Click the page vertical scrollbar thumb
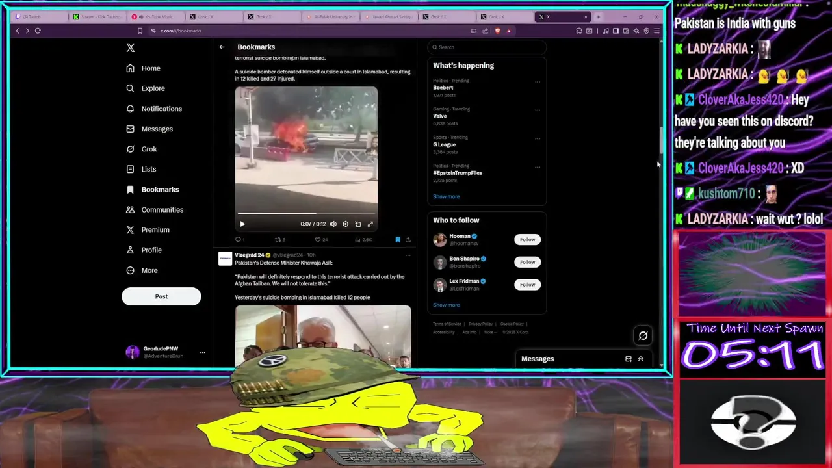This screenshot has width=832, height=468. pyautogui.click(x=662, y=140)
